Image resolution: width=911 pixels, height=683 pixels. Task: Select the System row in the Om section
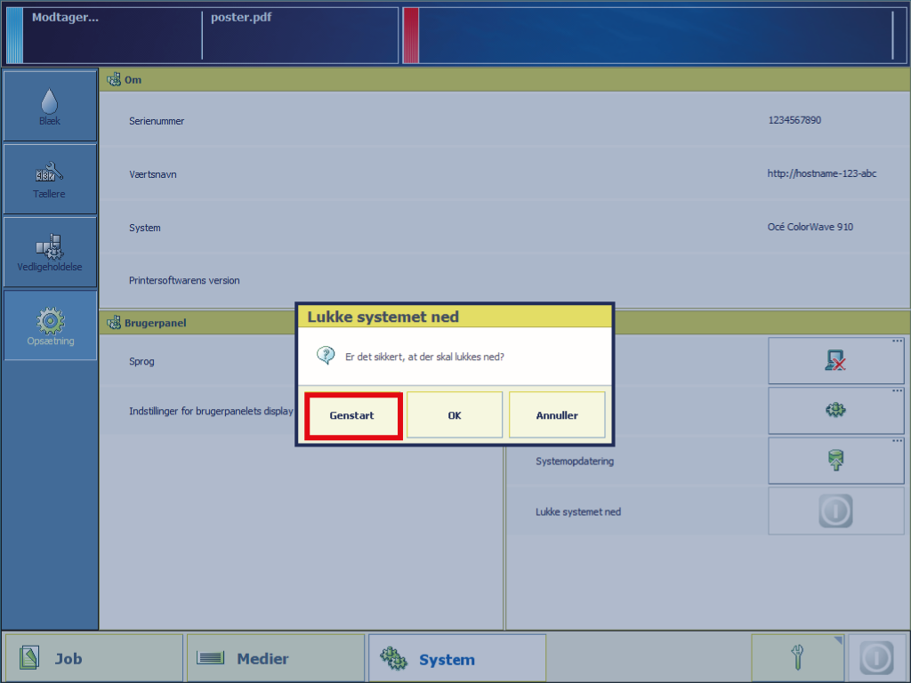coord(504,227)
